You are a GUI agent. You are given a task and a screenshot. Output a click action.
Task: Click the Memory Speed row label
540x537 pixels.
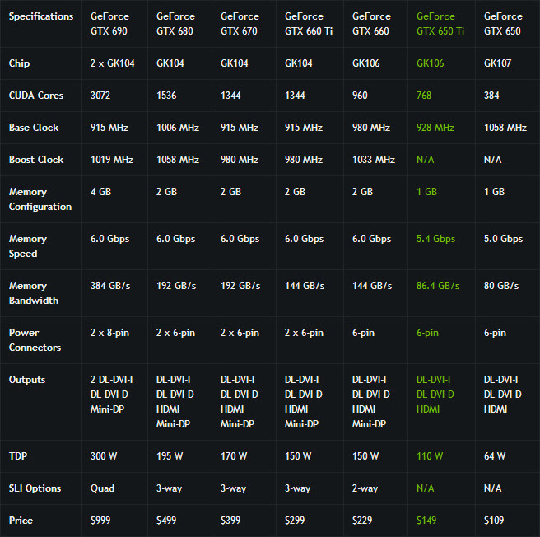tap(28, 246)
